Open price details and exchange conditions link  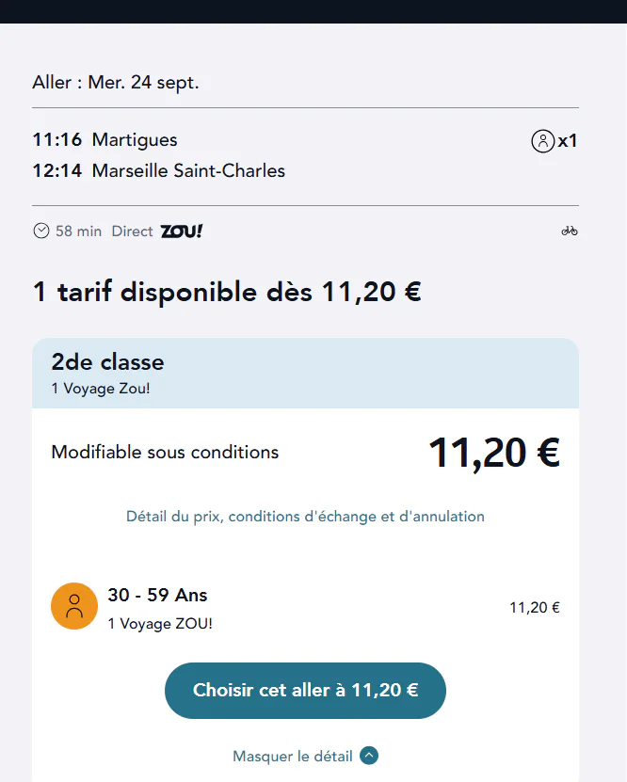pyautogui.click(x=305, y=517)
